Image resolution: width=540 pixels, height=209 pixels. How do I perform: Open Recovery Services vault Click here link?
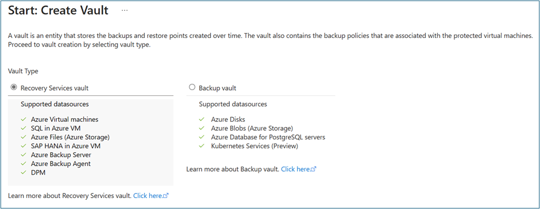[x=148, y=196]
